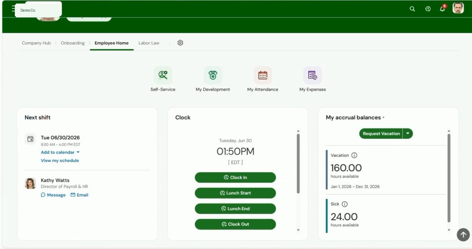Click accrual balances scroll up arrow
Viewport: 472px width, 249px height.
pyautogui.click(x=449, y=131)
